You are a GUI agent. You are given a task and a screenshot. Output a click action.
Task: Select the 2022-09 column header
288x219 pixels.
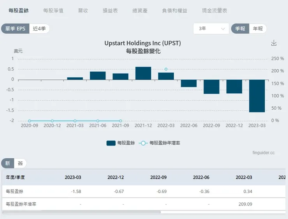click(x=158, y=177)
